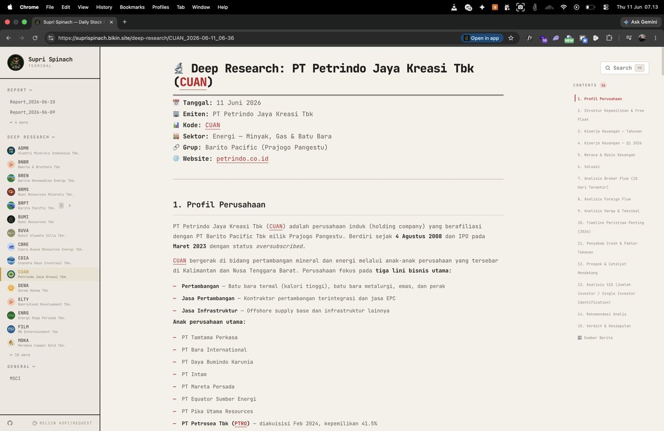The height and width of the screenshot is (431, 664).
Task: Click fx? extension icon
Action: click(530, 38)
